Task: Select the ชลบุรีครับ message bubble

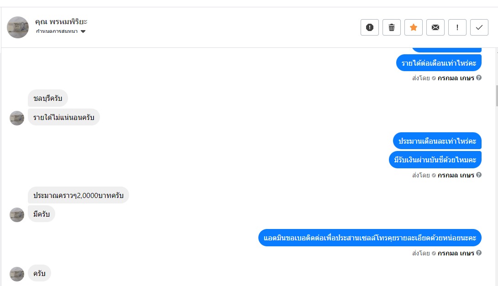Action: pyautogui.click(x=47, y=98)
